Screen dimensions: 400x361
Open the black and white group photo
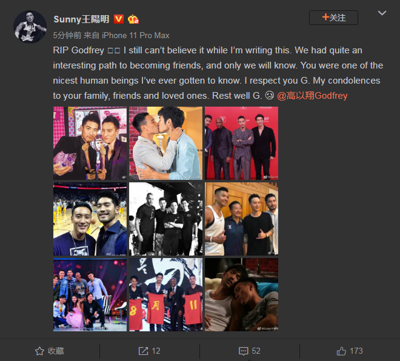pos(166,219)
